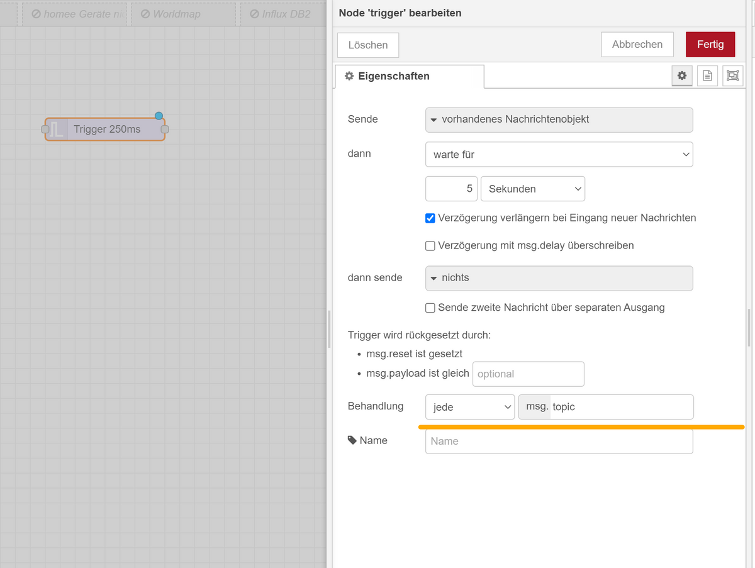
Task: Click the Abbrechen button
Action: (x=637, y=45)
